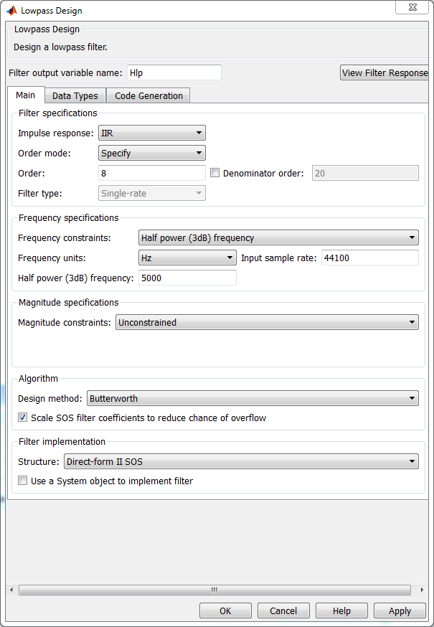
Task: Click the View Filter Response button
Action: [385, 72]
